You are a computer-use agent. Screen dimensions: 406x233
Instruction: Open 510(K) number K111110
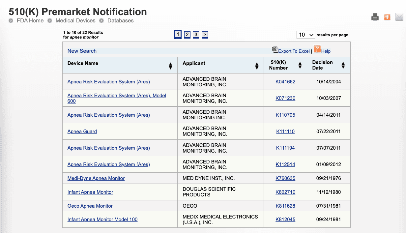pos(285,131)
